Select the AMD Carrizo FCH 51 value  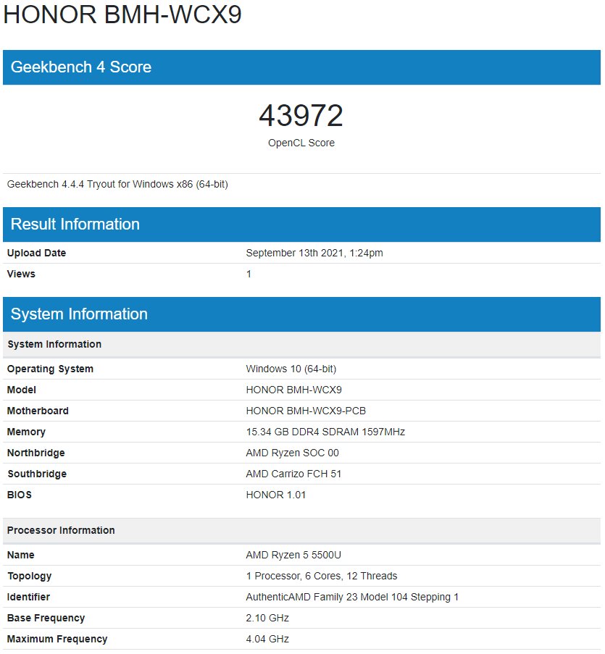pyautogui.click(x=293, y=474)
